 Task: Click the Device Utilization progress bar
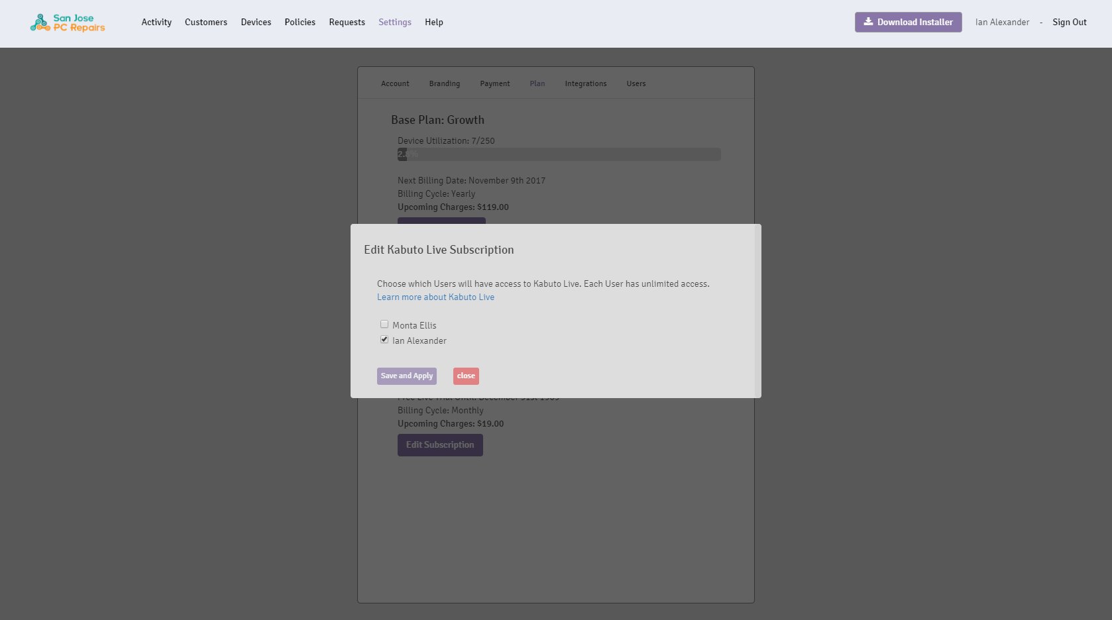pyautogui.click(x=559, y=154)
